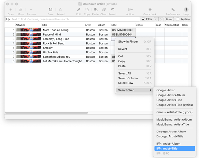Choose Select Column in context menu
This screenshot has width=199, height=158.
(135, 78)
